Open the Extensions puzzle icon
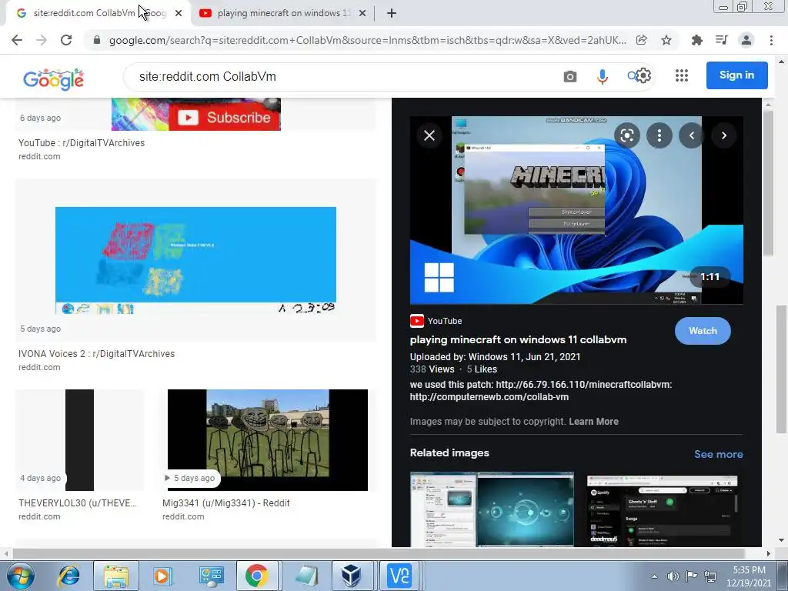788x591 pixels. point(696,40)
